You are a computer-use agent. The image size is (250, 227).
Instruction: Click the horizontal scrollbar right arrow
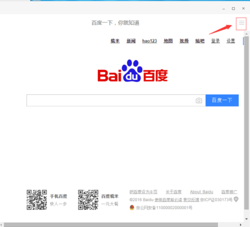[x=240, y=225]
